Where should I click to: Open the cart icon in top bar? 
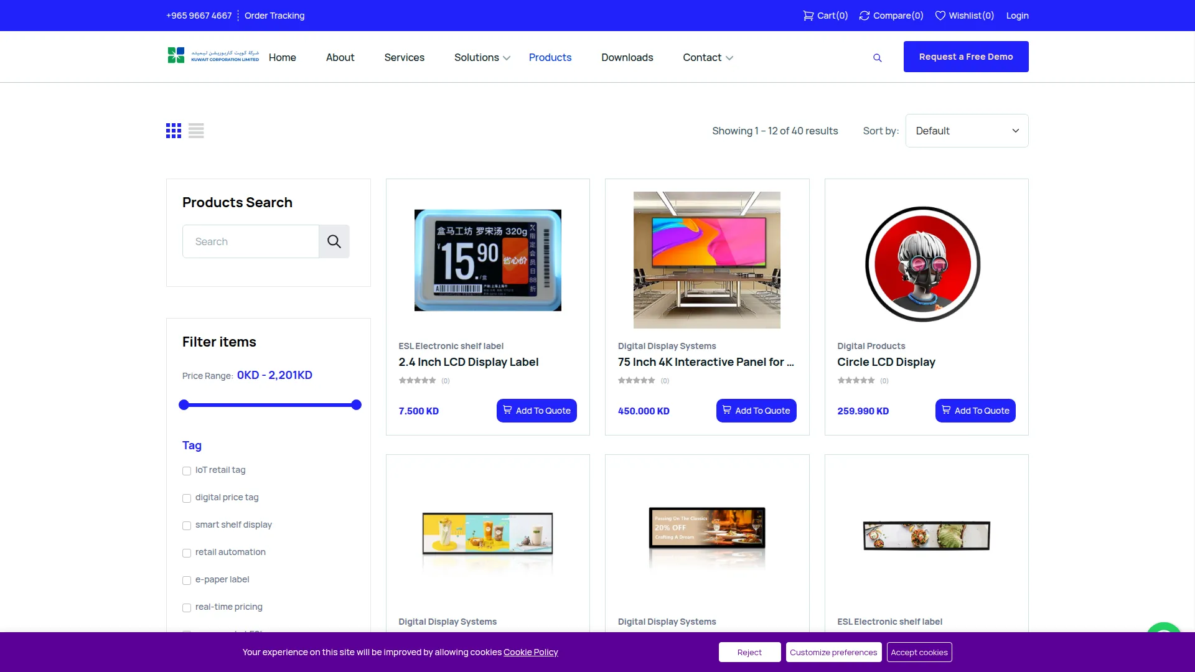point(808,16)
